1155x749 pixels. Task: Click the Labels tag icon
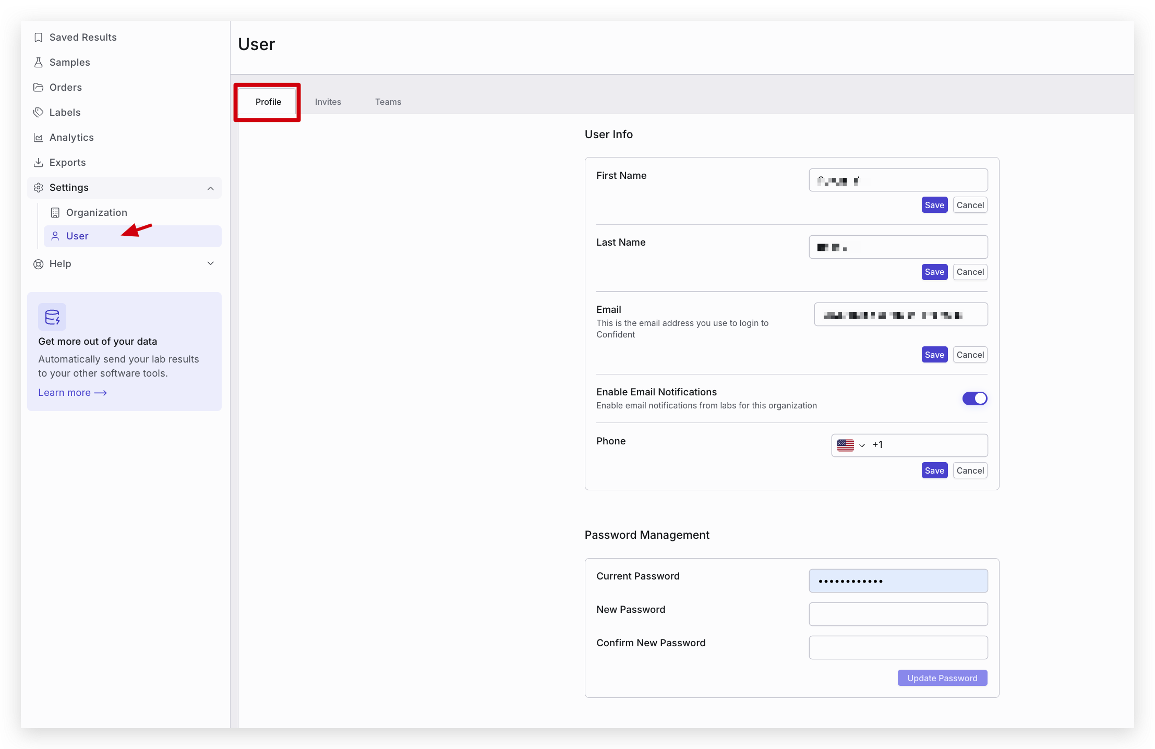point(38,113)
